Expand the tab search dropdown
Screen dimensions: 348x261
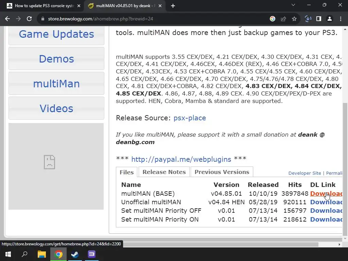click(x=293, y=5)
